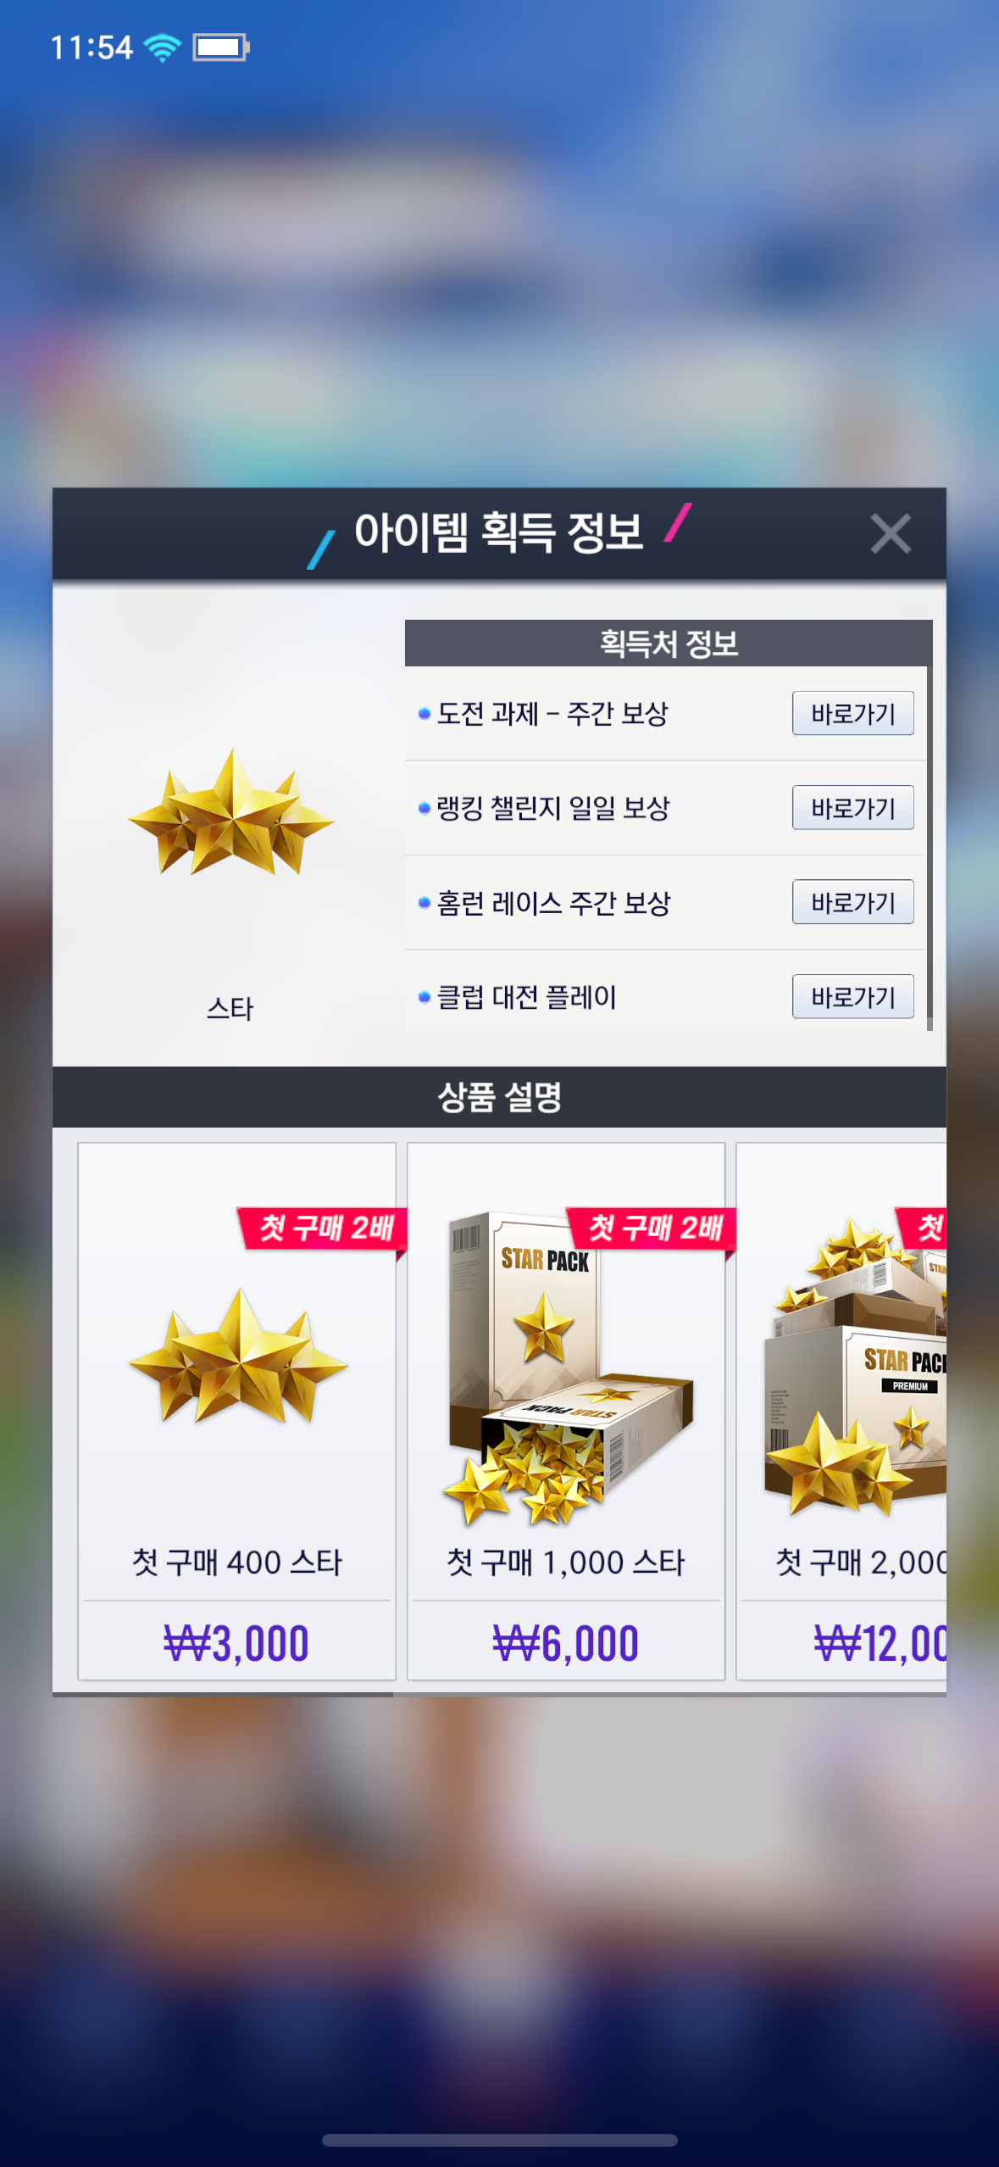The width and height of the screenshot is (999, 2167).
Task: Tap 바로가기 for 홈런 레이스 주간 보상
Action: point(852,902)
